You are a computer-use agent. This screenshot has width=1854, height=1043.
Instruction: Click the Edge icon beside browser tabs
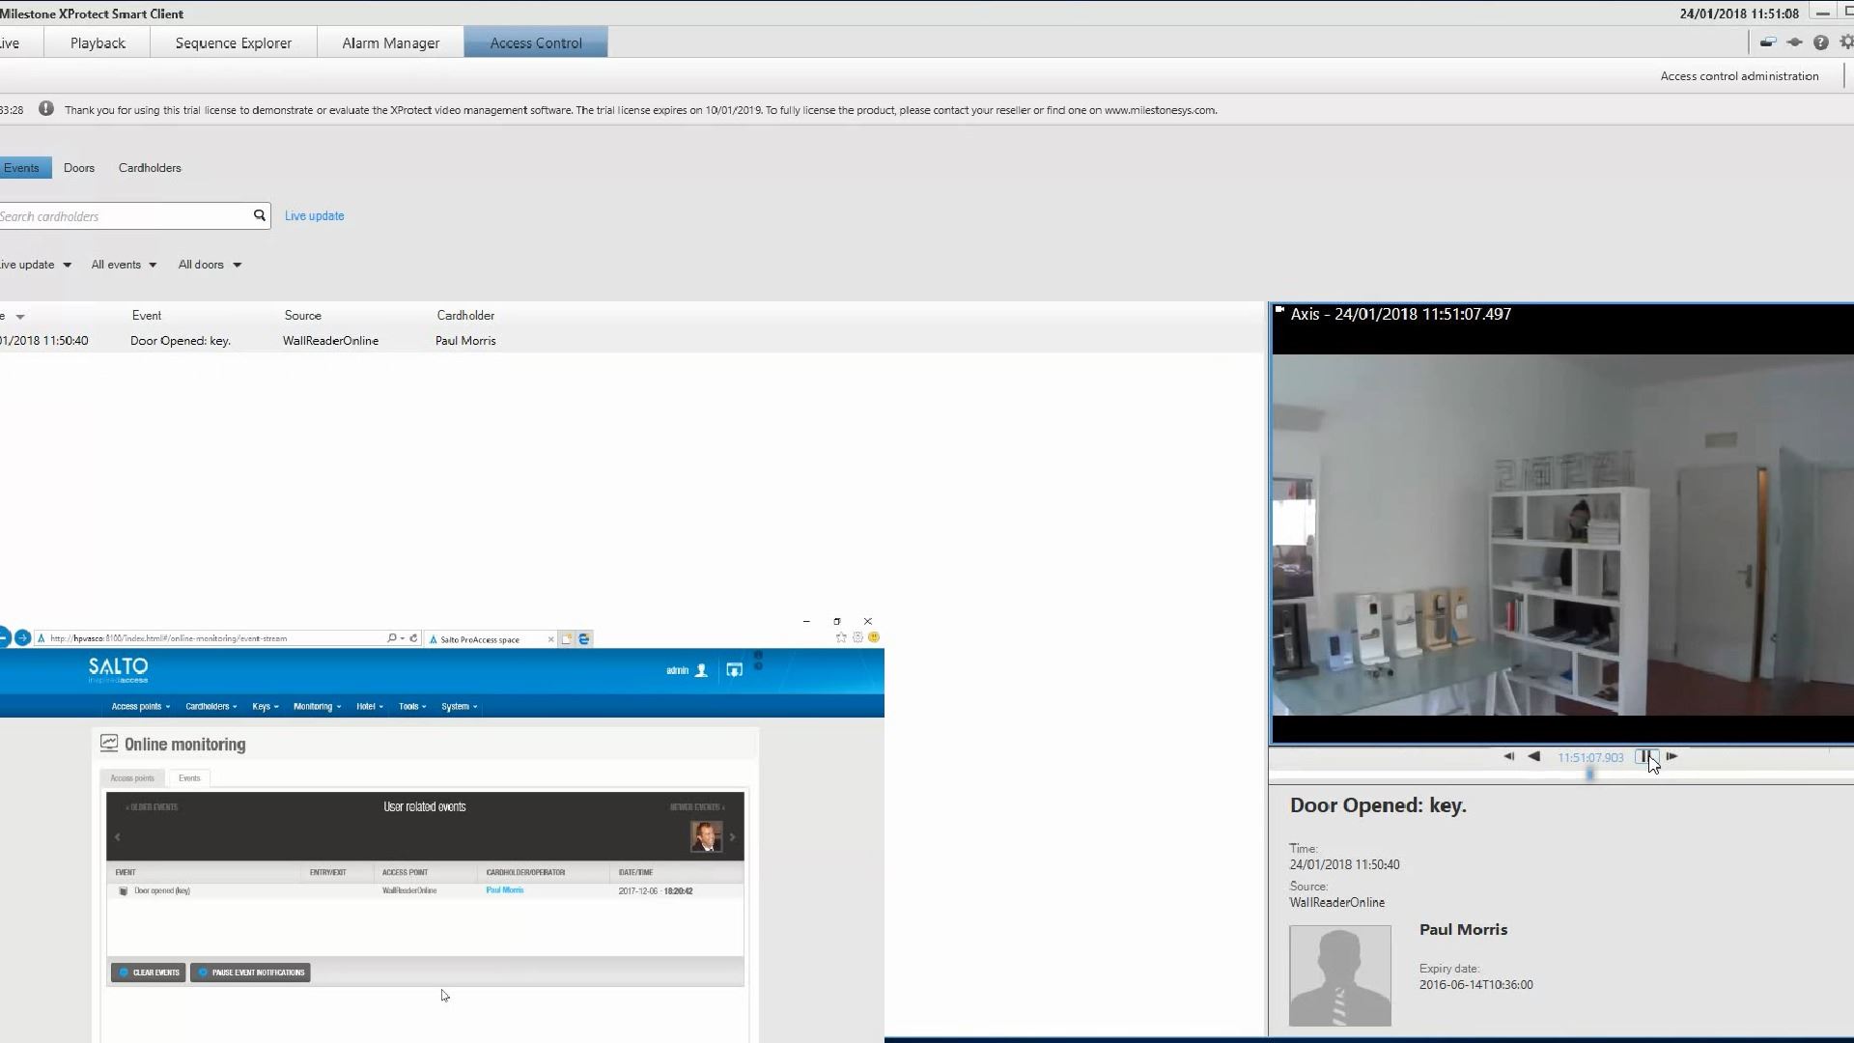(584, 638)
